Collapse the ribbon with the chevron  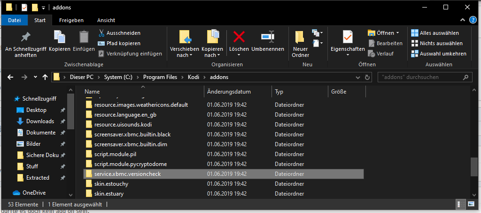463,20
